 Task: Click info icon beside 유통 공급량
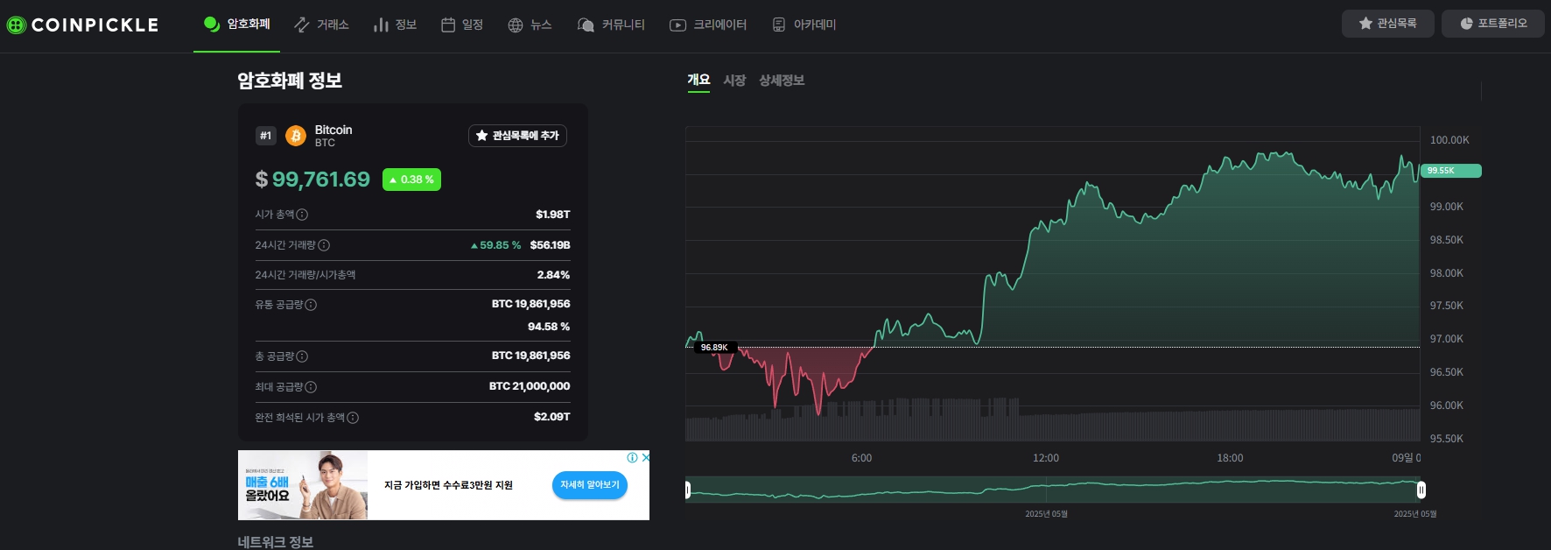311,305
